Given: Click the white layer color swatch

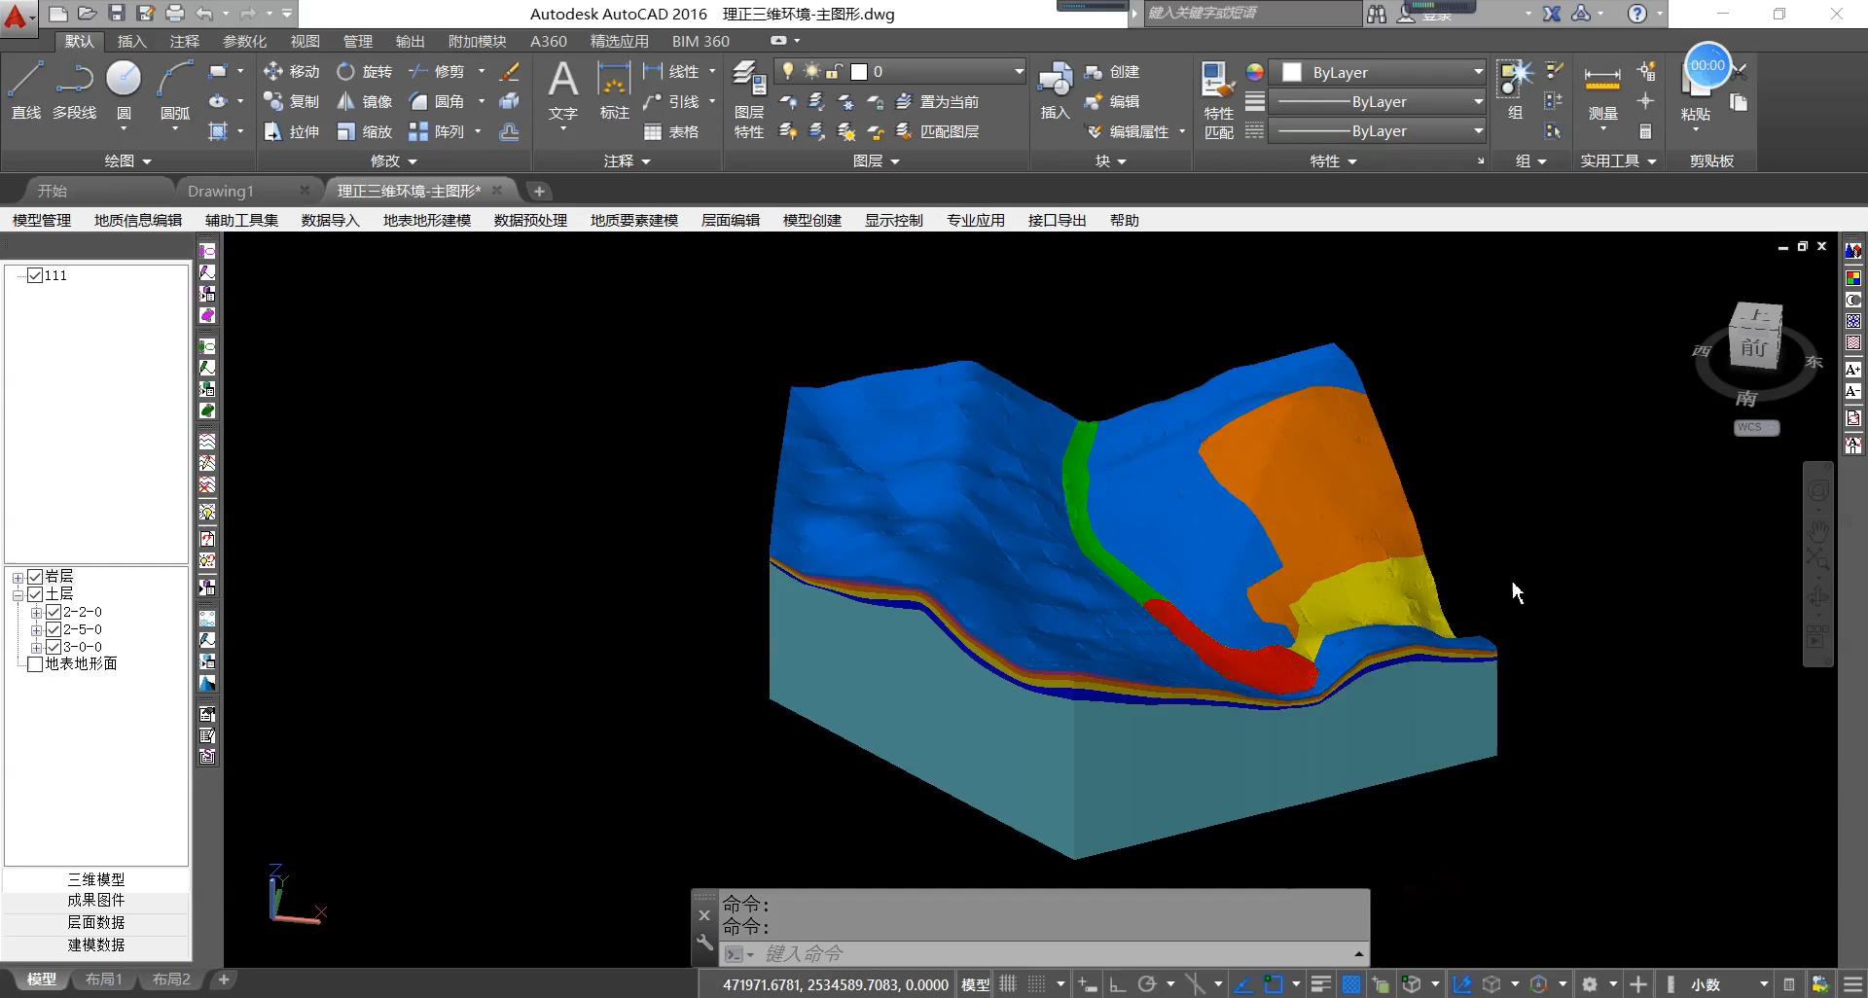Looking at the screenshot, I should point(859,71).
